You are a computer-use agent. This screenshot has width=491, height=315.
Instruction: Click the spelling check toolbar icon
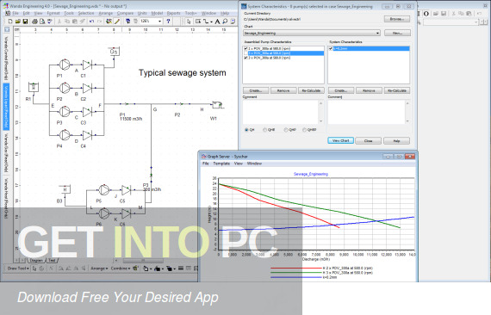pos(49,22)
